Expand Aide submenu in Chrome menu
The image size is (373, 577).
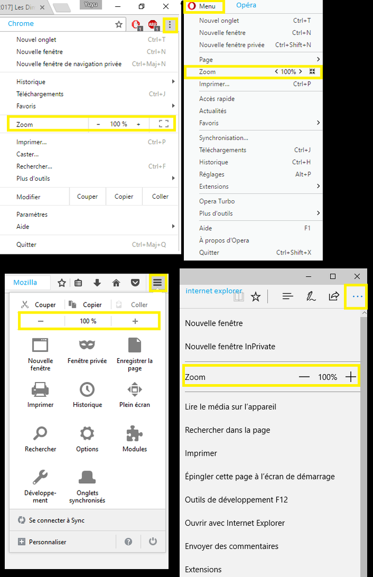pyautogui.click(x=173, y=226)
